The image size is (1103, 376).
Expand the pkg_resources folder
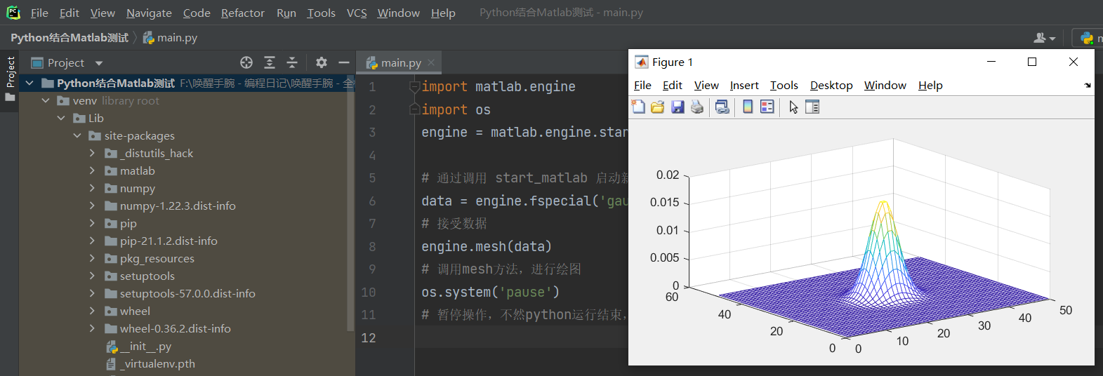(92, 258)
